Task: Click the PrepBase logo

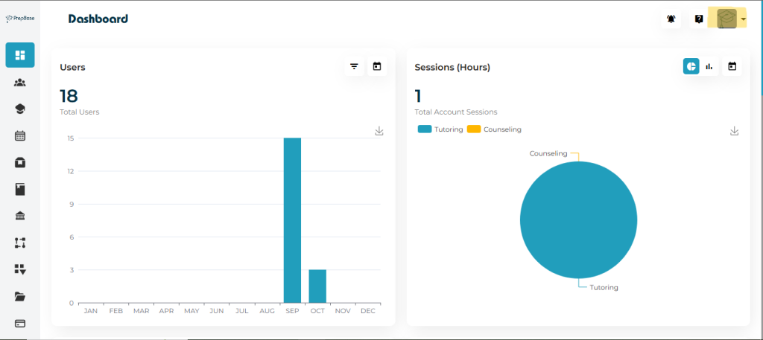Action: (x=20, y=19)
